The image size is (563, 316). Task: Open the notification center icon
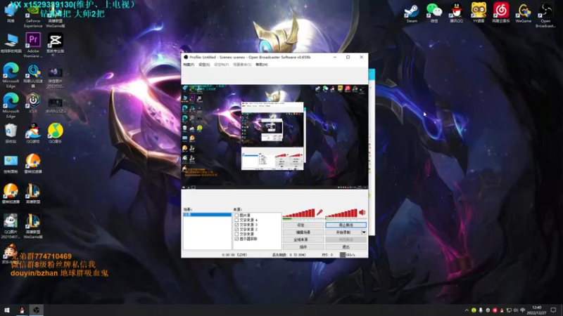click(553, 310)
